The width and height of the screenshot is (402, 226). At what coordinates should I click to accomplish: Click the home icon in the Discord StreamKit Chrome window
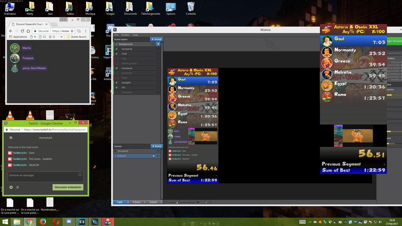(x=28, y=31)
